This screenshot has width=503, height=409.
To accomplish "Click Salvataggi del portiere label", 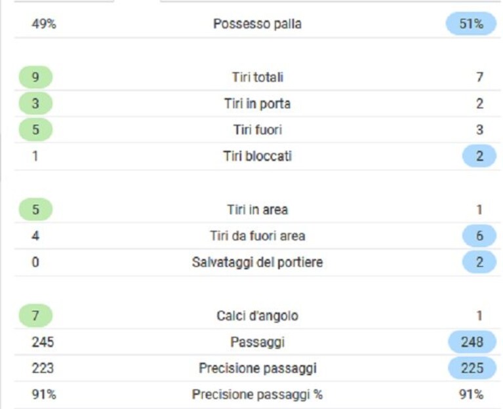I will 257,262.
